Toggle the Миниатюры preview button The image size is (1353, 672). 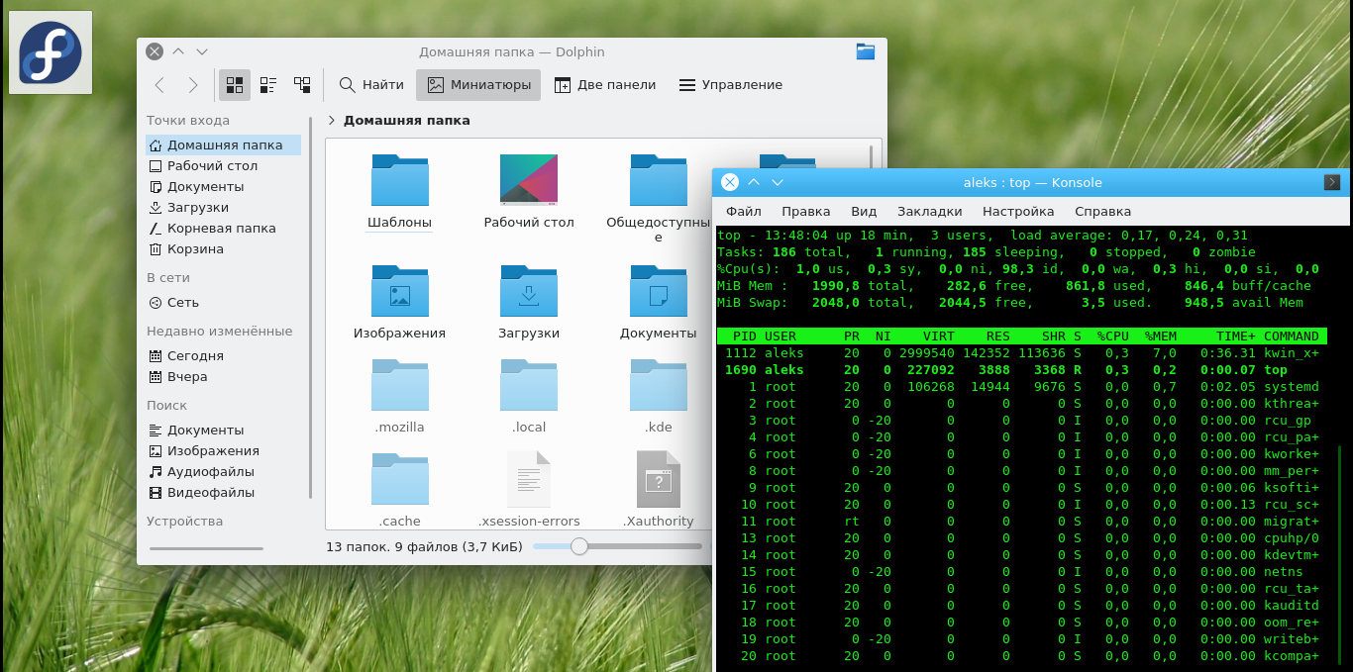(x=478, y=85)
